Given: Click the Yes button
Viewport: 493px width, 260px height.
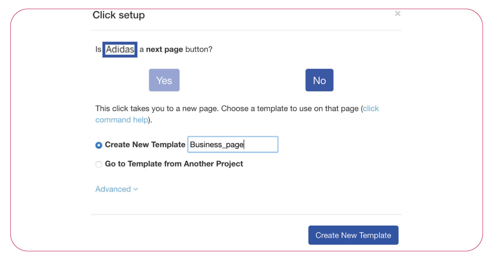Looking at the screenshot, I should tap(164, 80).
